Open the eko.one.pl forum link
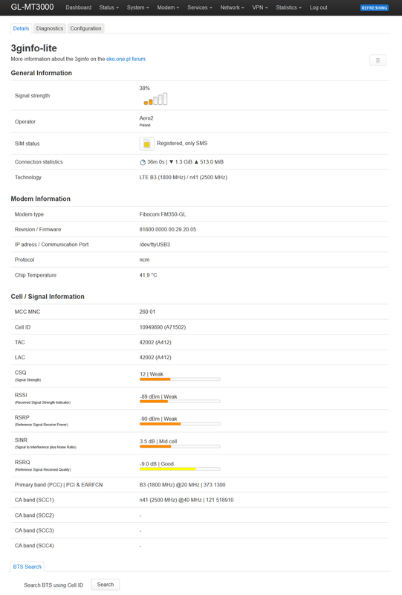The image size is (402, 595). 126,59
